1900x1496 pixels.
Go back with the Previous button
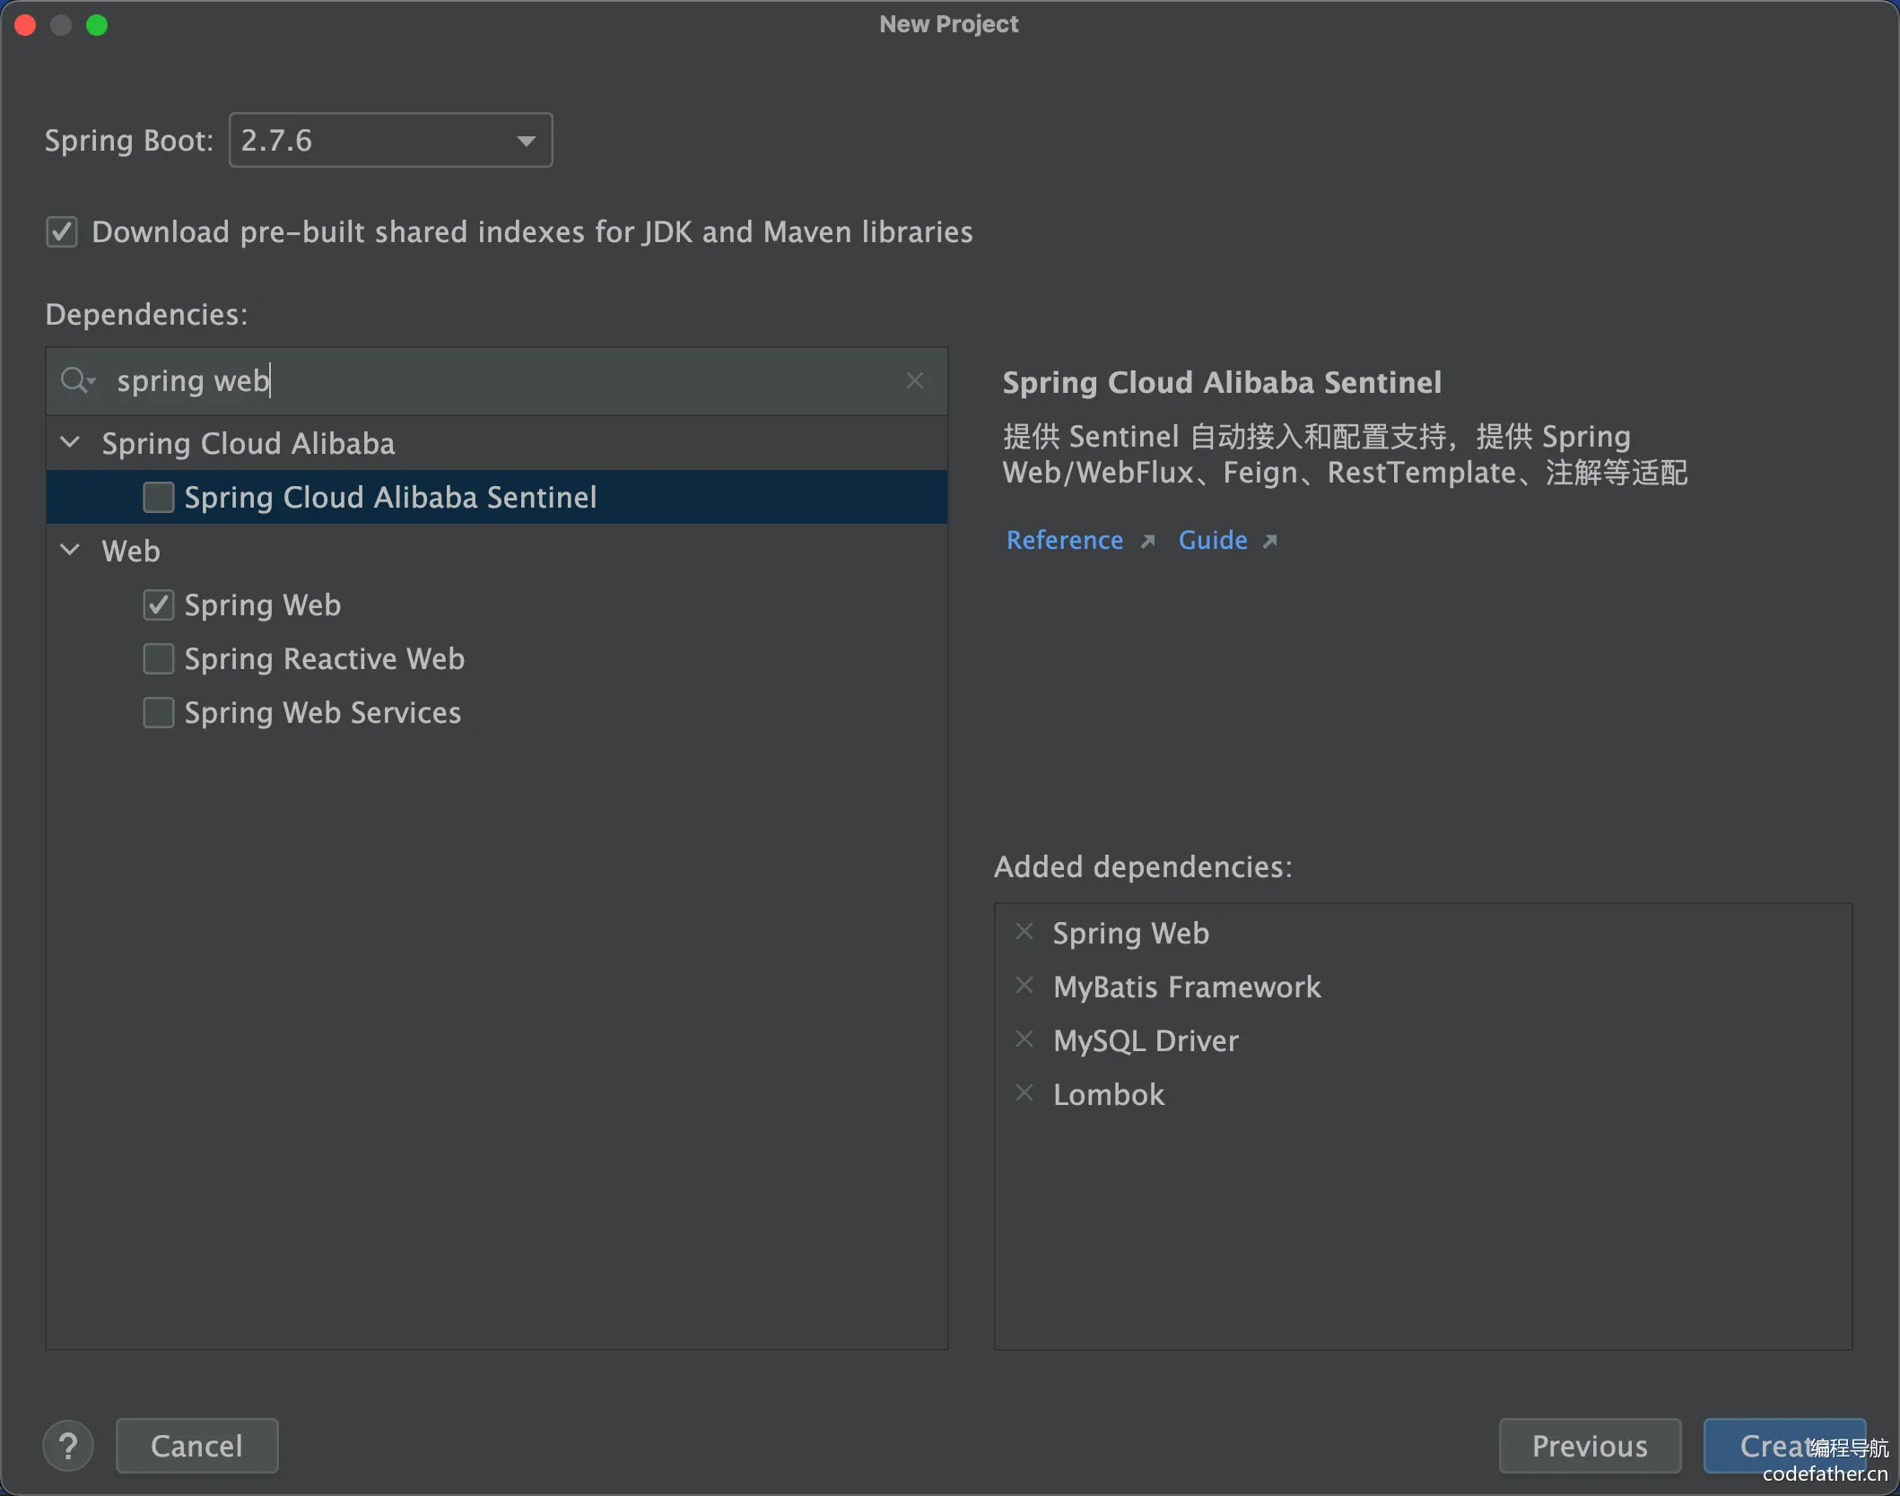click(x=1590, y=1446)
